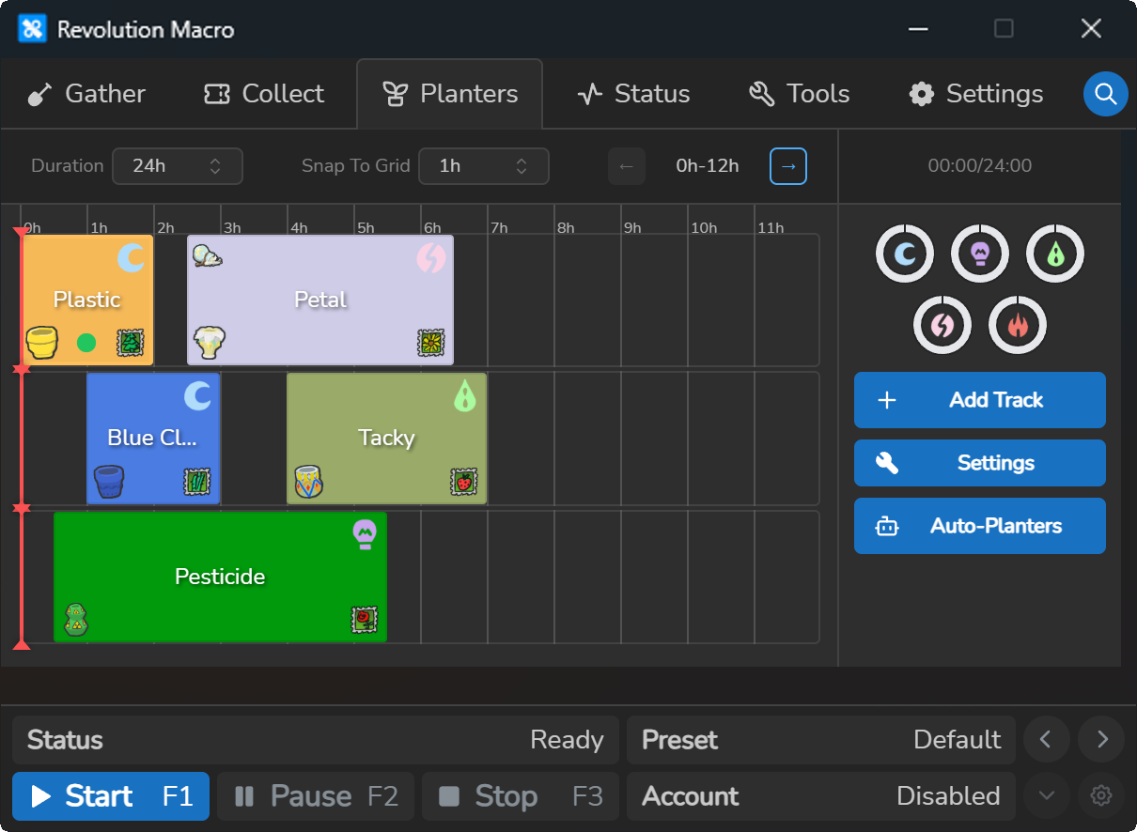1137x832 pixels.
Task: Toggle the purple nectar circle in side panel
Action: [980, 254]
